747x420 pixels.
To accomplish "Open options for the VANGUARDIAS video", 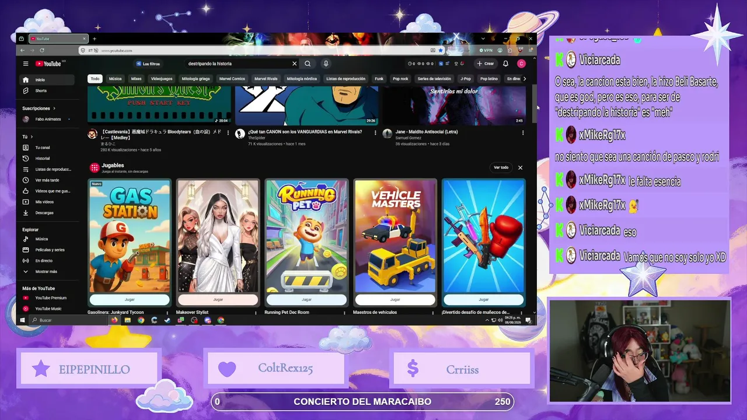I will pyautogui.click(x=375, y=133).
